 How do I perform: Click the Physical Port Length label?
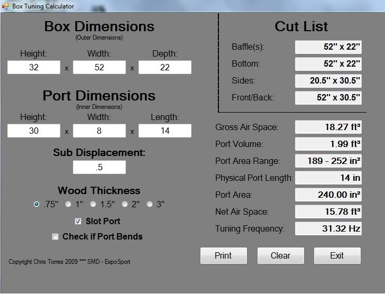254,178
